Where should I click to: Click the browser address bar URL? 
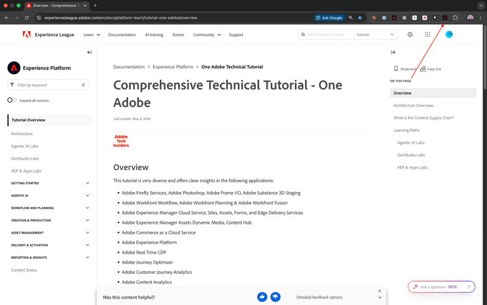click(x=121, y=18)
